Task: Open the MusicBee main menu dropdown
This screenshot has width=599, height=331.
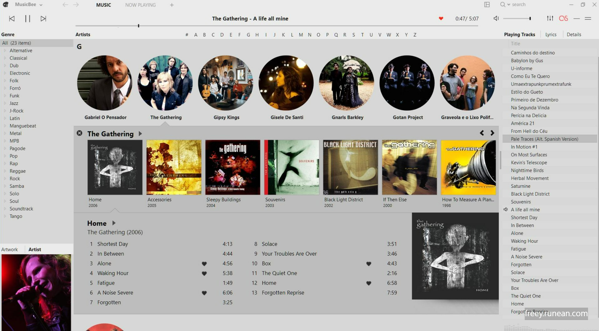Action: (x=29, y=5)
